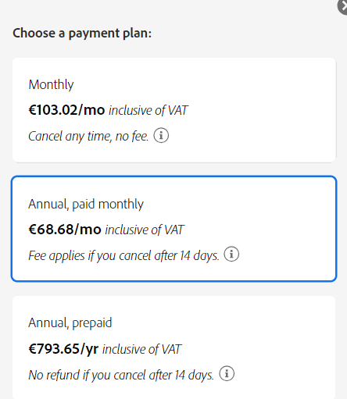The width and height of the screenshot is (347, 399).
Task: Click the €793.65/yr price
Action: [x=63, y=349]
